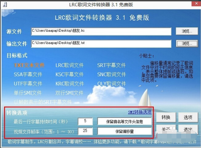Open SMI转换选项 link

140,112
